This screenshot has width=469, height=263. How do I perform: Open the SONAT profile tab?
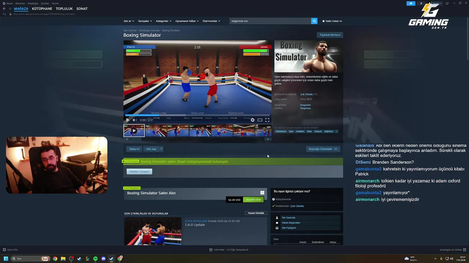[82, 9]
